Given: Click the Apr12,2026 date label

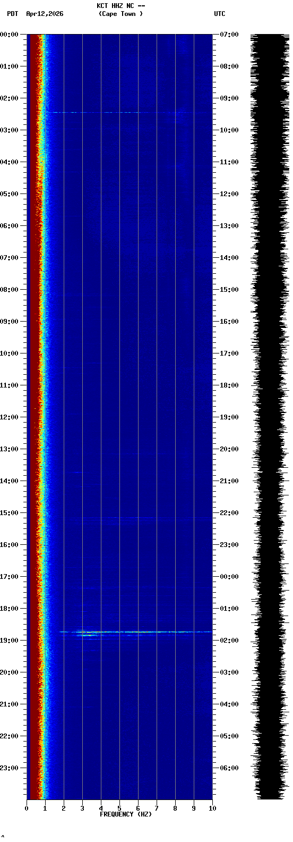Looking at the screenshot, I should coord(45,14).
